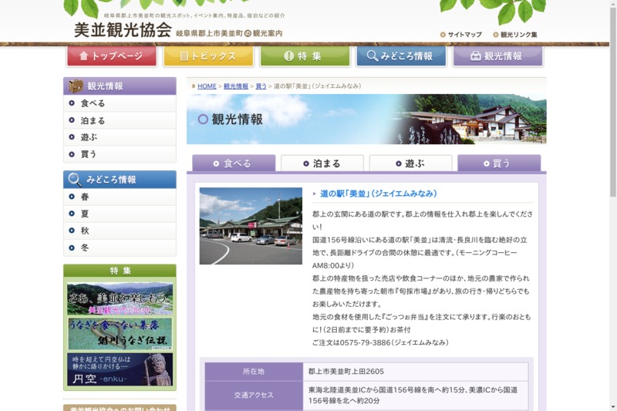Select 春 in the みどころ情報 sidebar

[85, 197]
